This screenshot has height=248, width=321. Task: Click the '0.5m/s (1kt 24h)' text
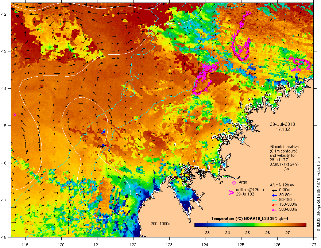pos(284,164)
